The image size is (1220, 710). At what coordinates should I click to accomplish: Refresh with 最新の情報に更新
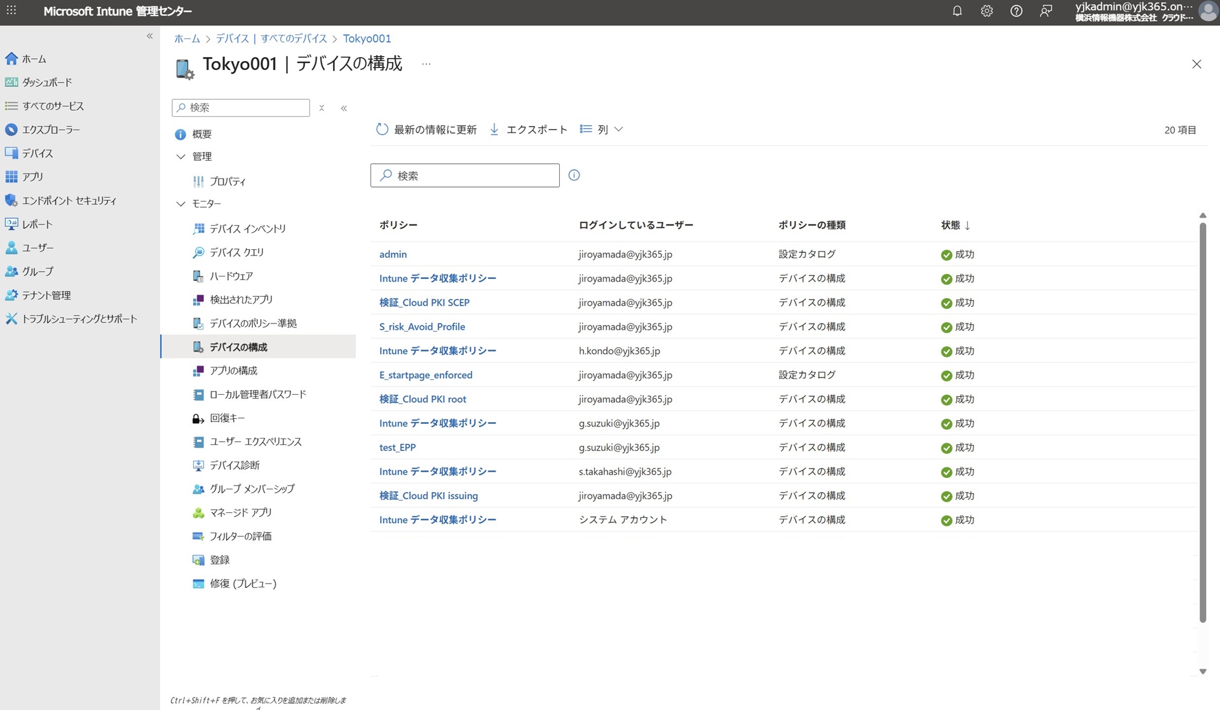[426, 130]
